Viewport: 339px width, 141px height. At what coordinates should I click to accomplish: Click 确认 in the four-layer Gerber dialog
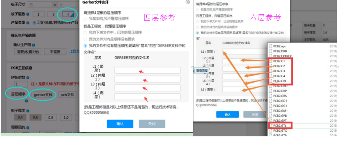coord(120,124)
